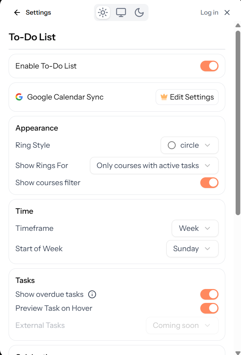Toggle Preview Task on Hover off
241x355 pixels.
(x=209, y=308)
